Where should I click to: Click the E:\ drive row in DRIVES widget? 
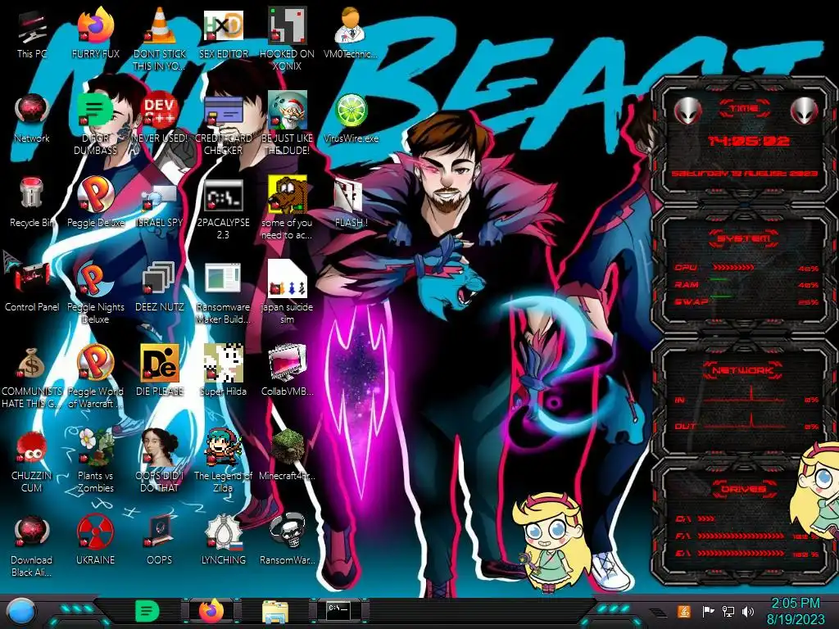point(747,554)
